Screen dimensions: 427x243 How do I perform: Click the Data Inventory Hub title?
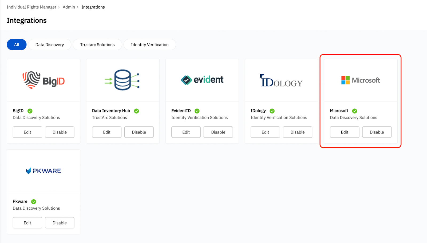(111, 111)
